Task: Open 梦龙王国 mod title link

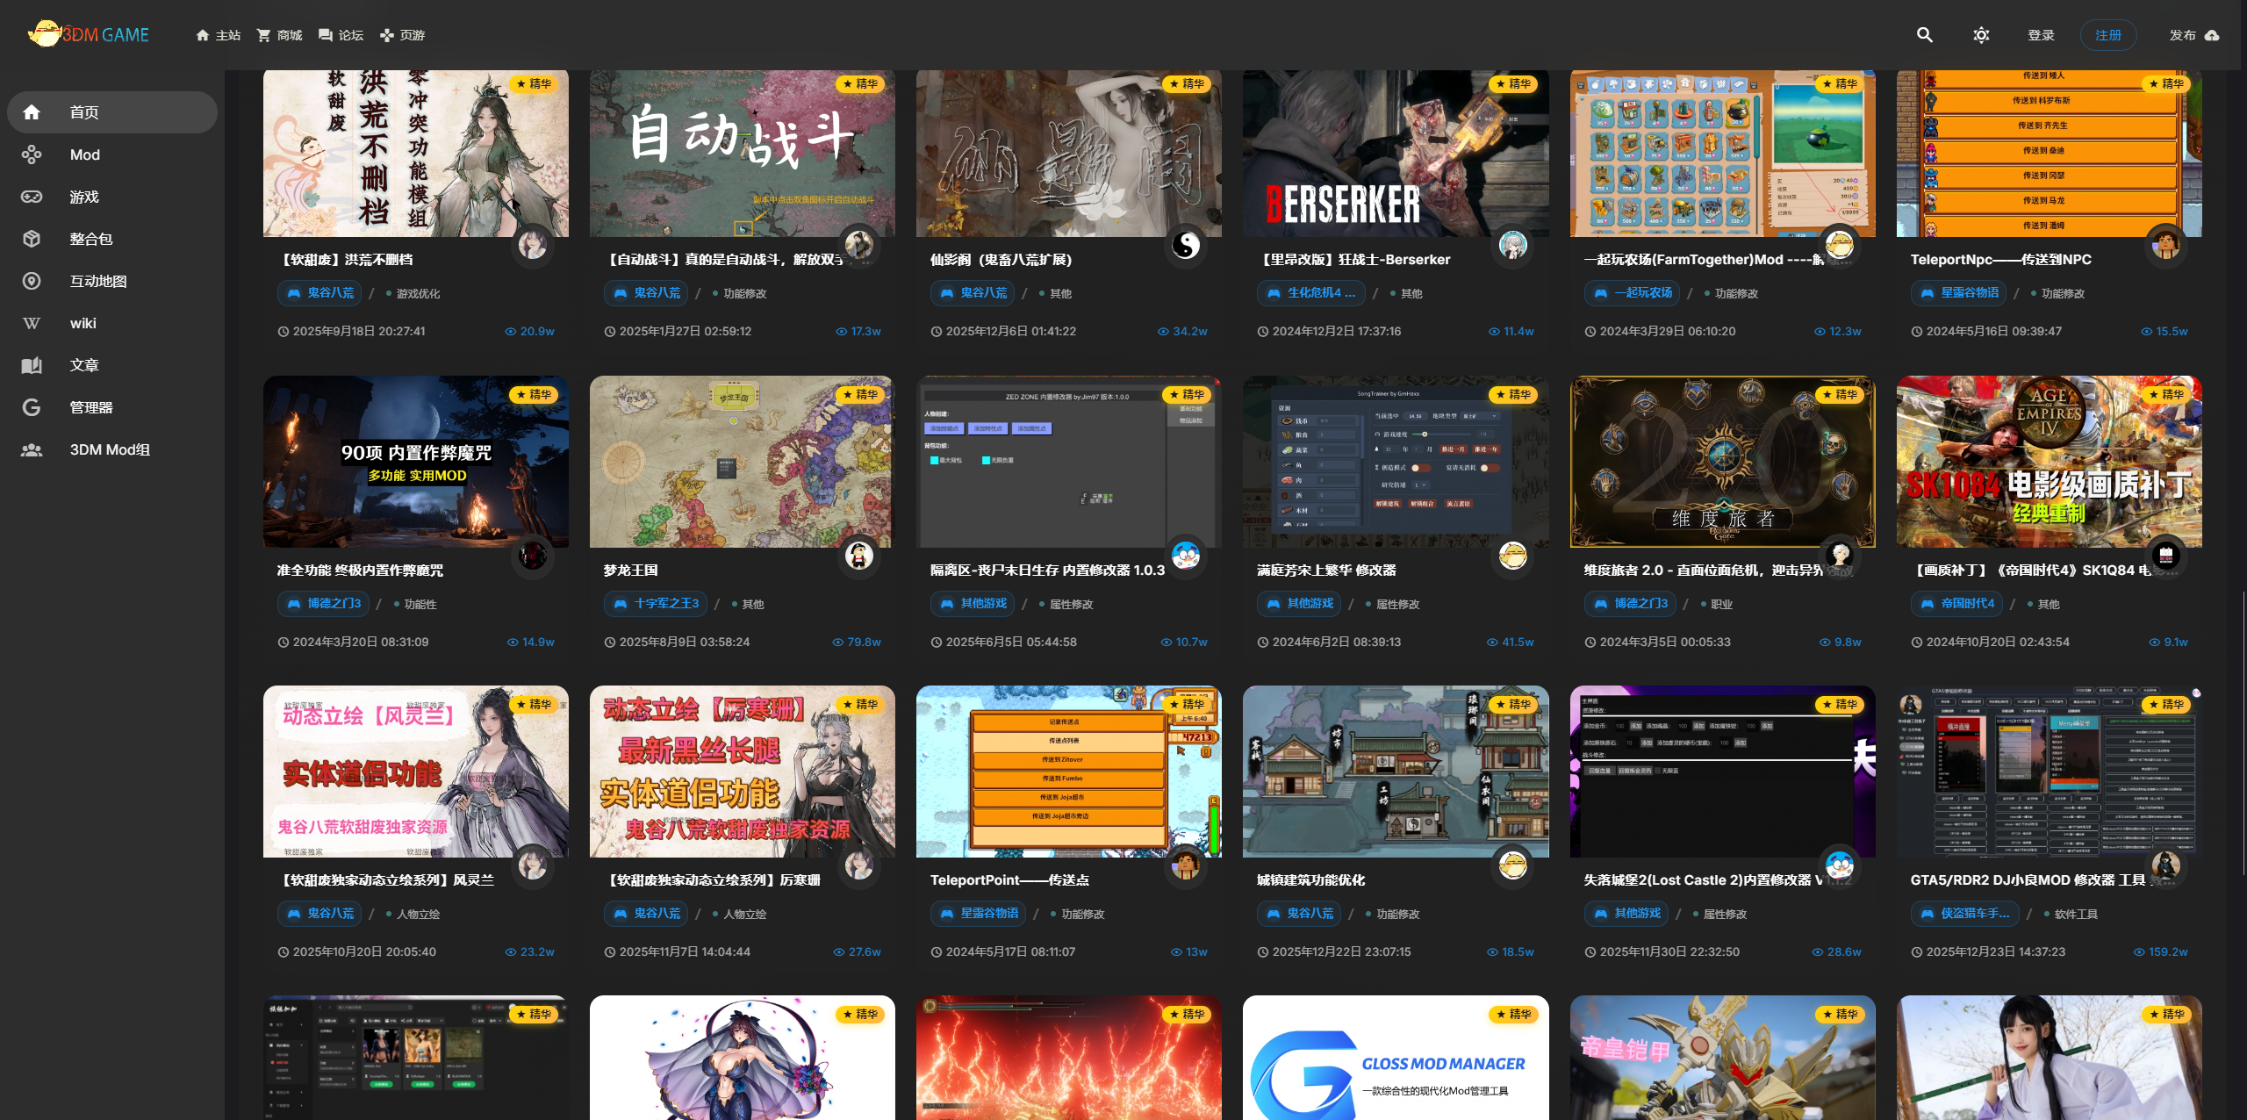Action: (x=630, y=571)
